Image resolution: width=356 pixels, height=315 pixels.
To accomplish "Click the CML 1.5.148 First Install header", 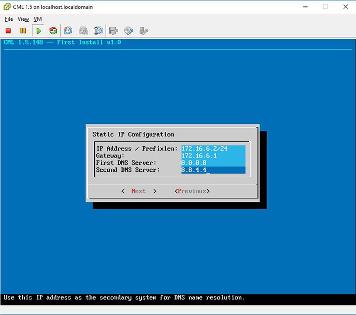I will pyautogui.click(x=62, y=42).
